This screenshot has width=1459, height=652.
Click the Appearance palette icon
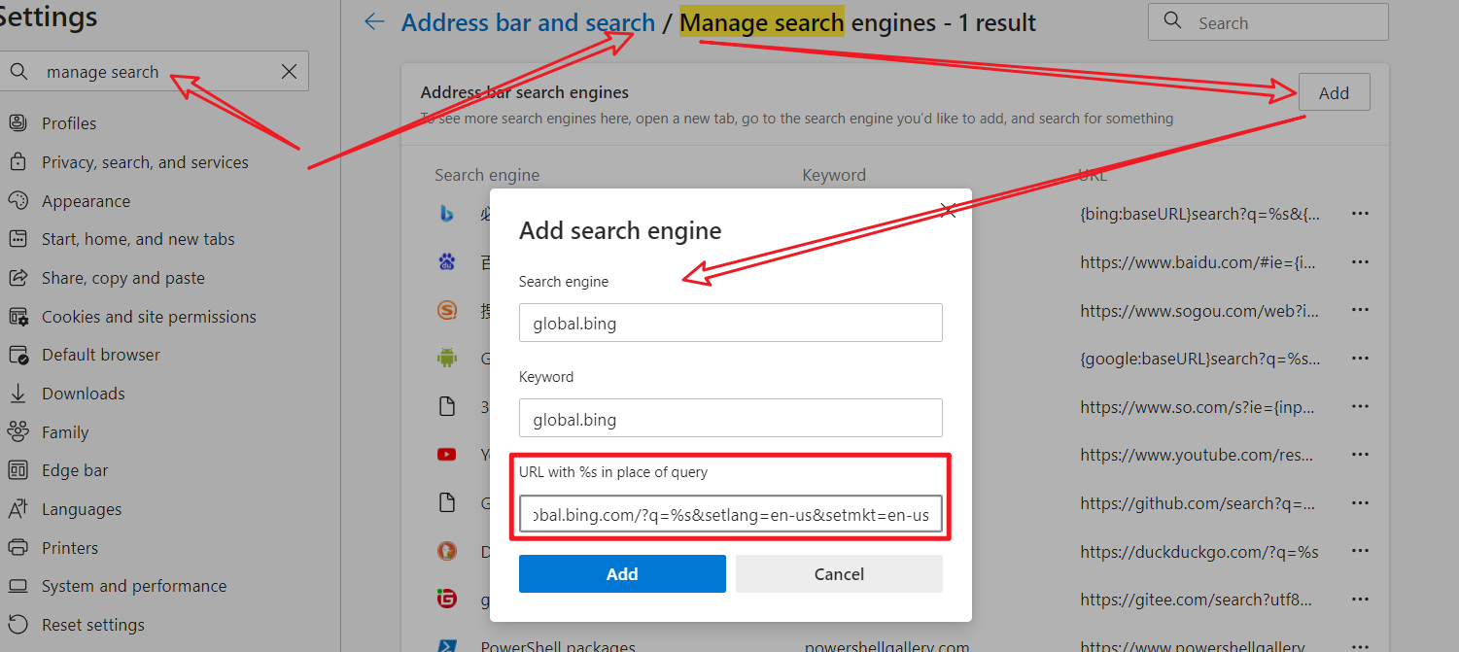[17, 201]
